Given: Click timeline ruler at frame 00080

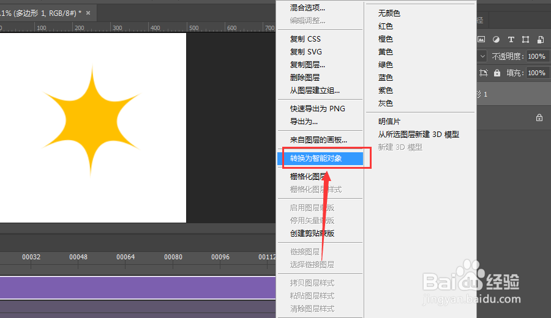Looking at the screenshot, I should [173, 257].
